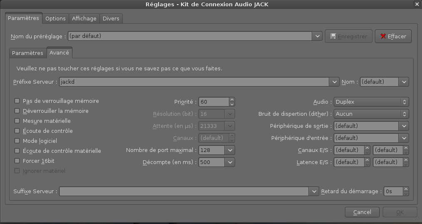Decrease Priorité with the down arrow

pos(232,104)
